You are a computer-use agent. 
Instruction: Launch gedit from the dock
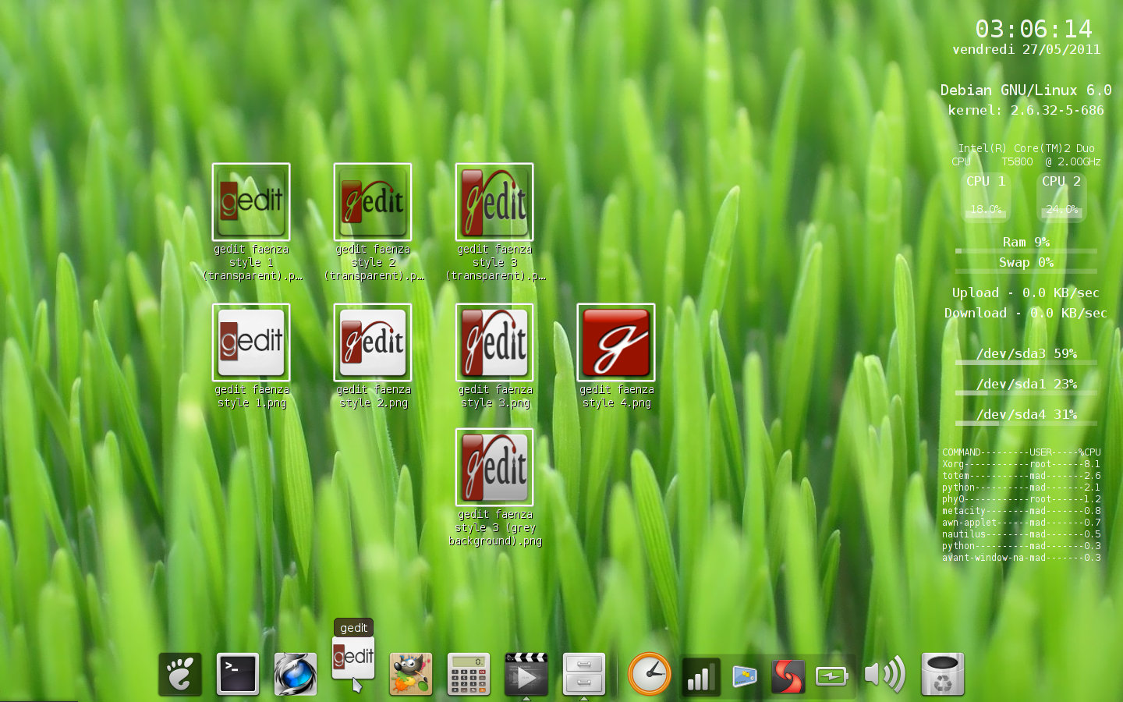pos(353,659)
